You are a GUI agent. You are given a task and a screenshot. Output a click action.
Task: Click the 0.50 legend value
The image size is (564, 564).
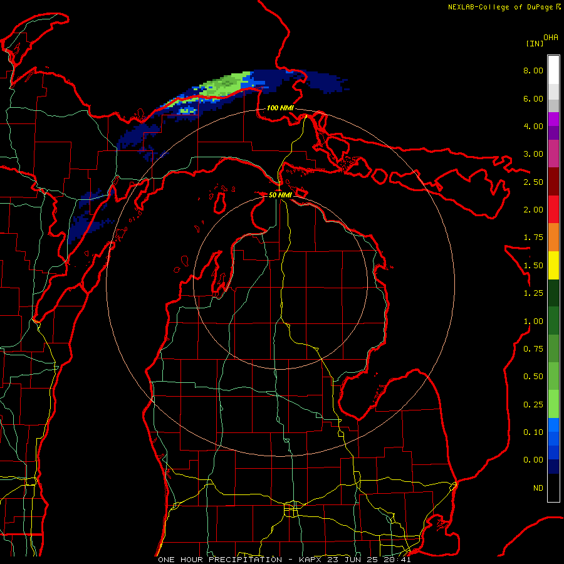click(x=533, y=377)
